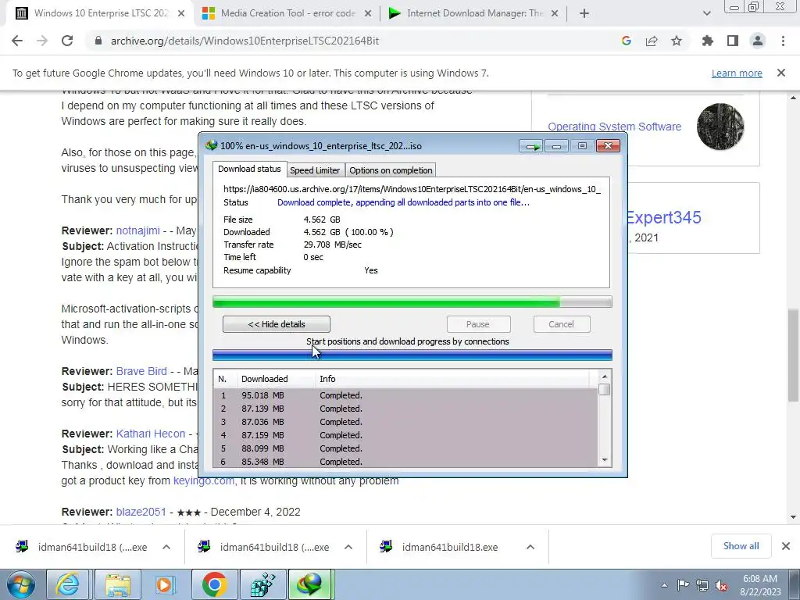Click the IDM download dialog title icon
Image resolution: width=800 pixels, height=600 pixels.
pyautogui.click(x=211, y=146)
